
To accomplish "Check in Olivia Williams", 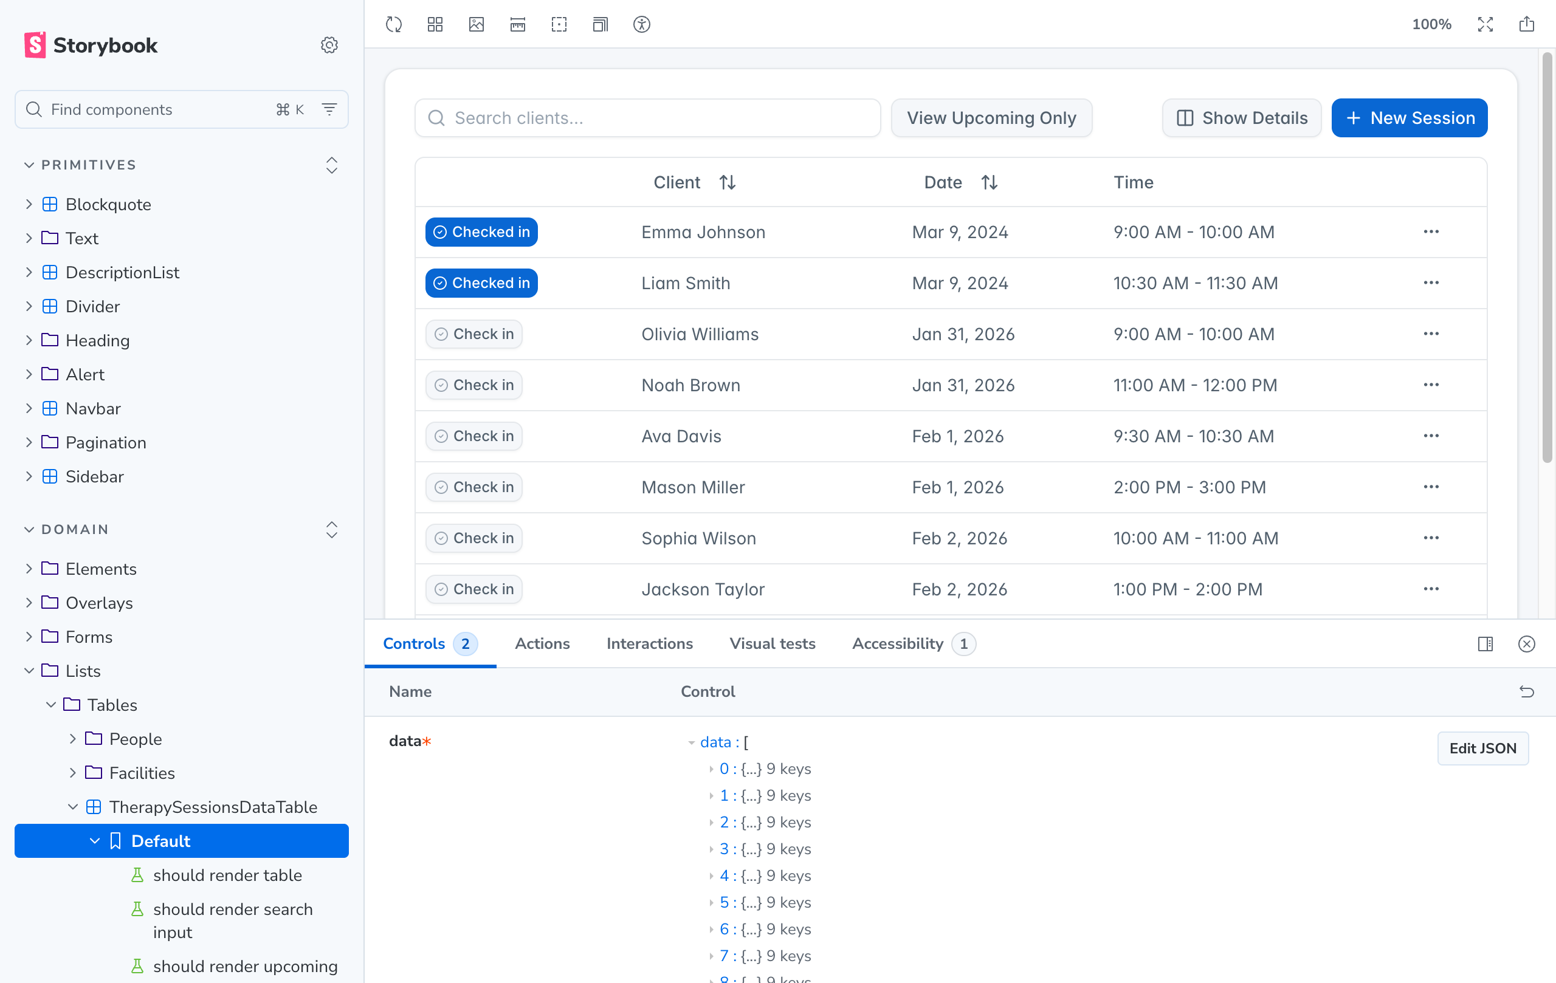I will pos(473,334).
